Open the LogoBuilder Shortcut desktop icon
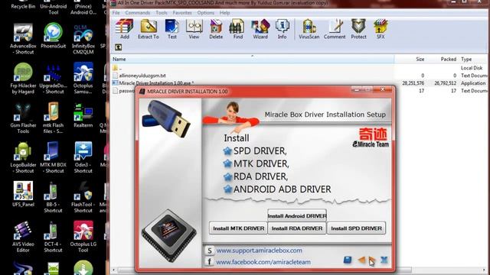 click(23, 158)
